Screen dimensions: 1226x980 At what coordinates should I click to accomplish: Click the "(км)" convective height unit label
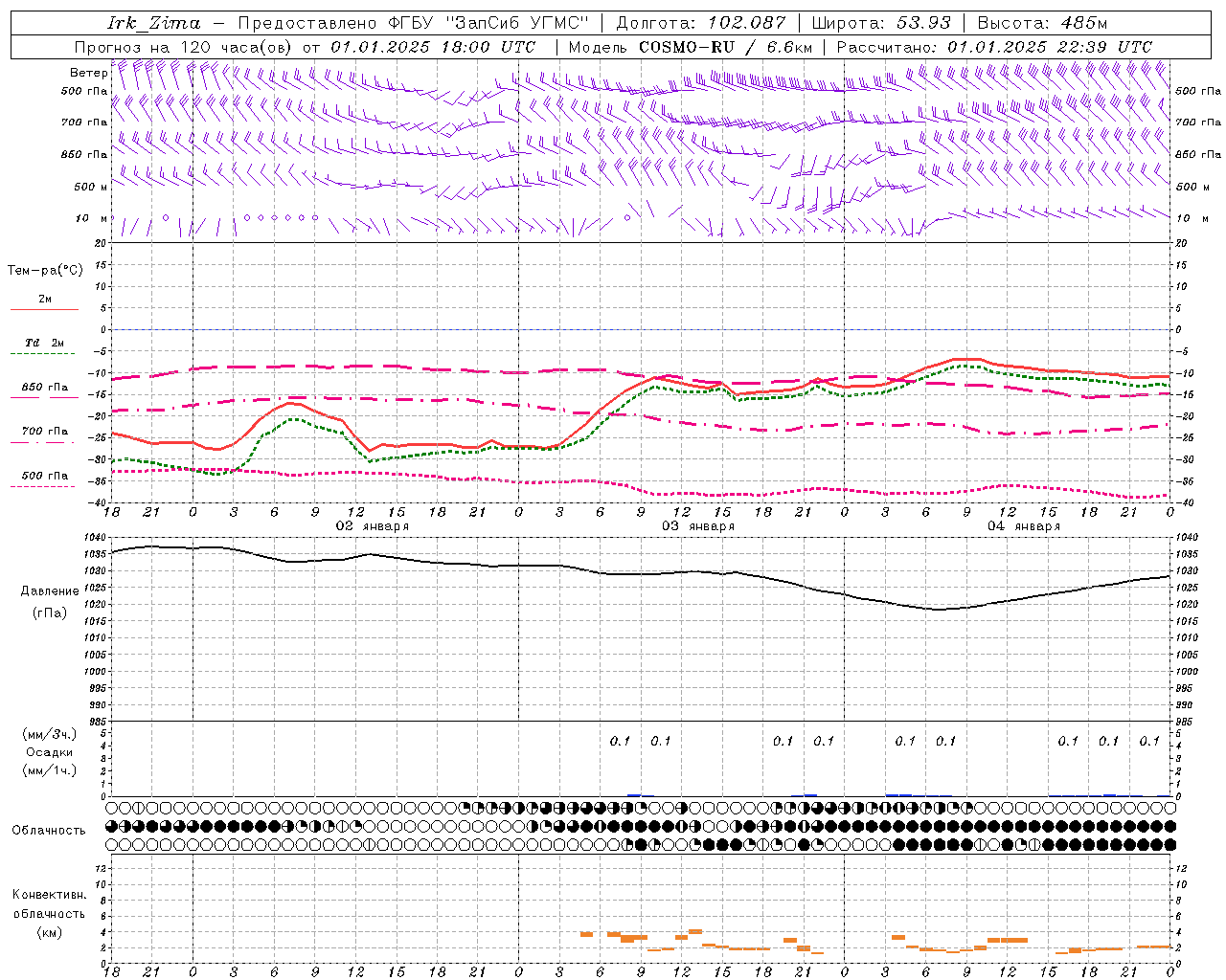50,932
